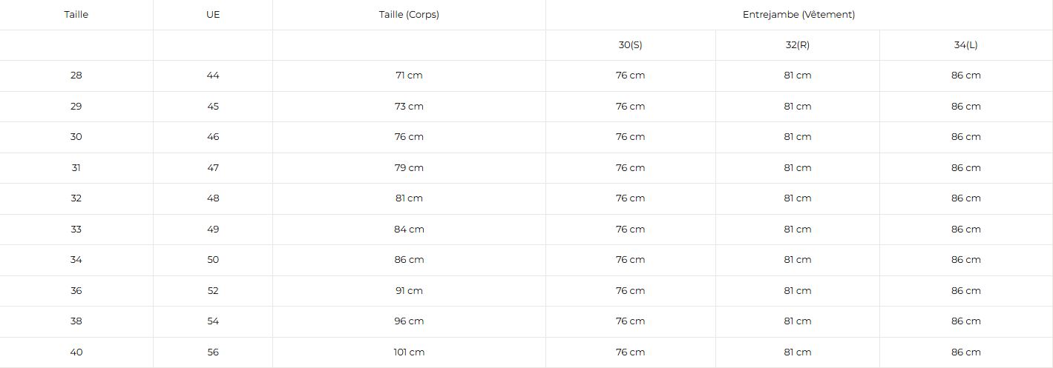Click the Entrejambe (Vêtement) header
Viewport: 1053px width, 368px height.
coord(798,15)
